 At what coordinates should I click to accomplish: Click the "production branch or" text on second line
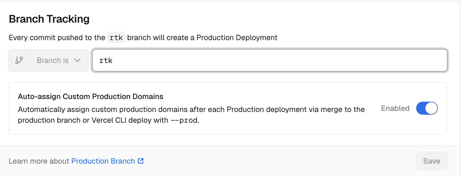[53, 120]
